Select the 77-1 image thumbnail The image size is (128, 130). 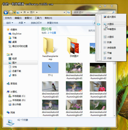50,68
